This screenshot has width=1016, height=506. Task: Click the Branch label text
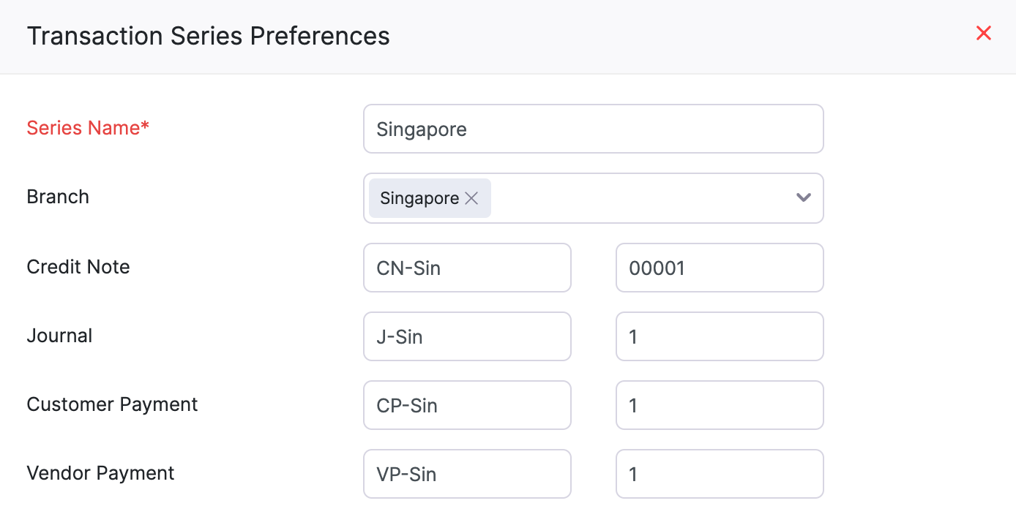pos(58,197)
